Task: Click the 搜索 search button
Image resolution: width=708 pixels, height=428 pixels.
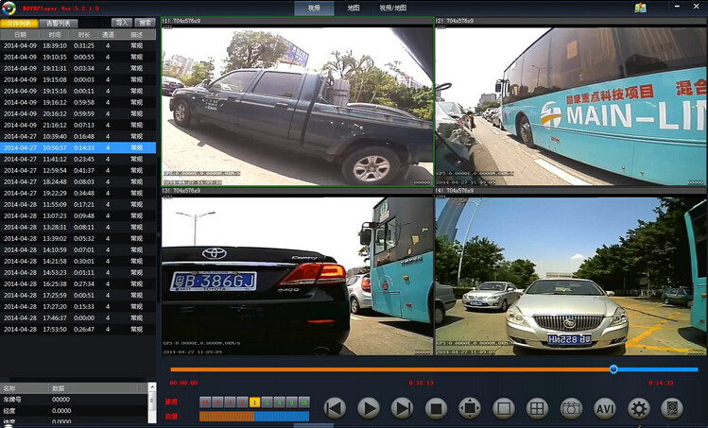Action: tap(145, 22)
